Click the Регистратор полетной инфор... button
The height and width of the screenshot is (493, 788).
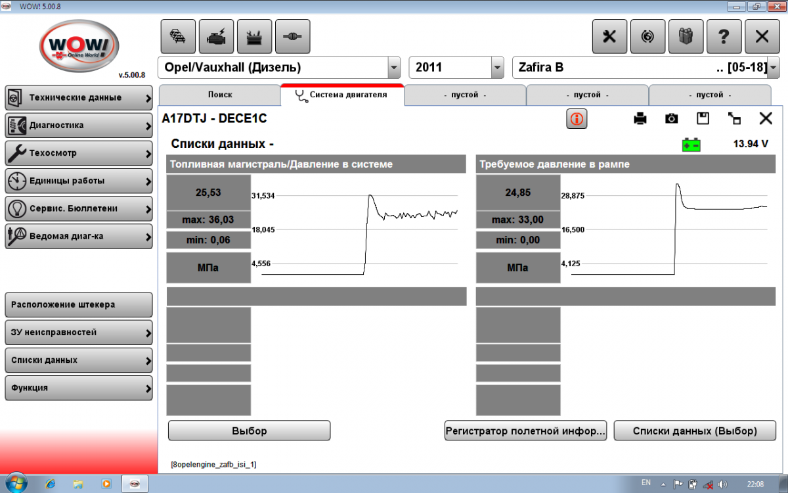(525, 431)
